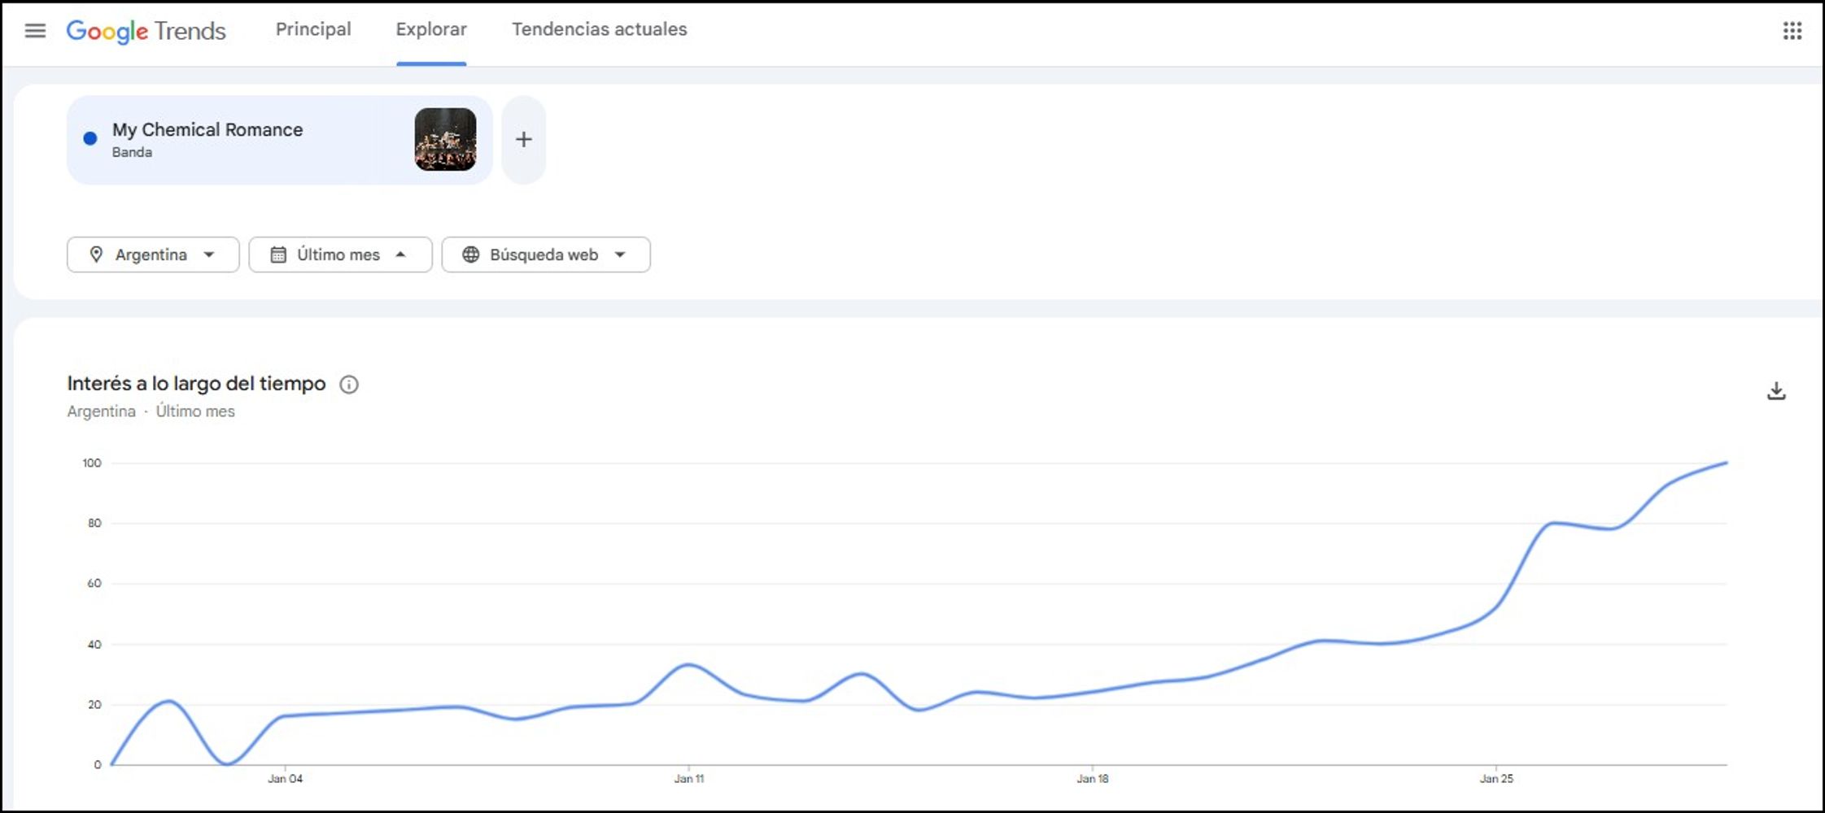The image size is (1825, 813).
Task: Click the chart line peak at 100
Action: click(x=1725, y=463)
